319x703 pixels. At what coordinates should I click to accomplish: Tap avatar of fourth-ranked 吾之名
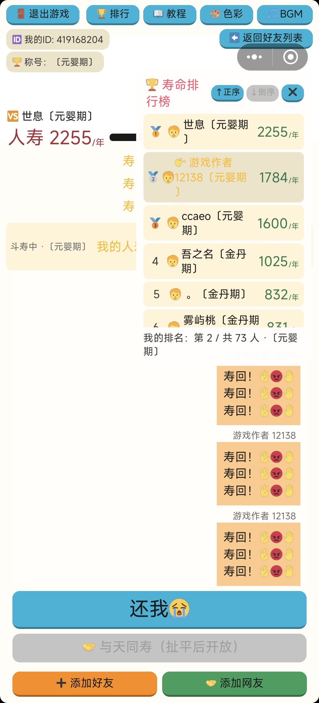pyautogui.click(x=172, y=261)
